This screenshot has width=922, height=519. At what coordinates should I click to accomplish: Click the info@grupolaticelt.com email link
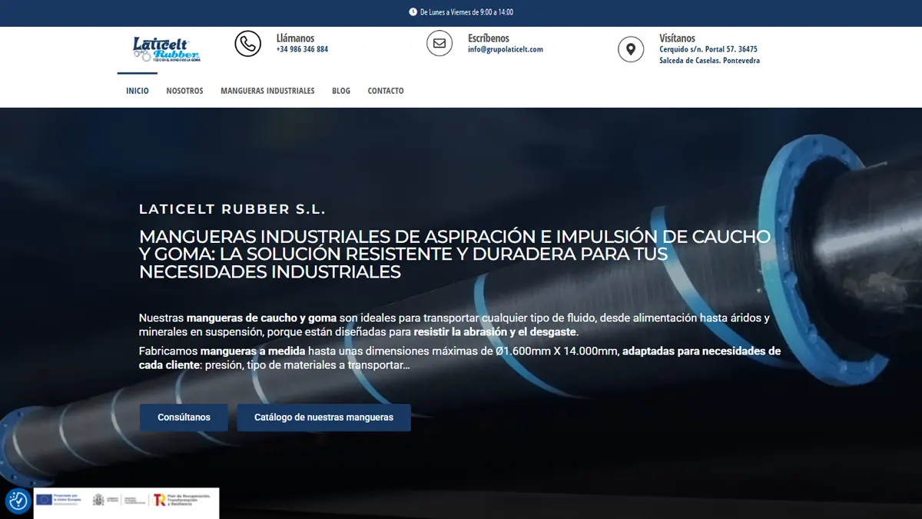(x=506, y=49)
